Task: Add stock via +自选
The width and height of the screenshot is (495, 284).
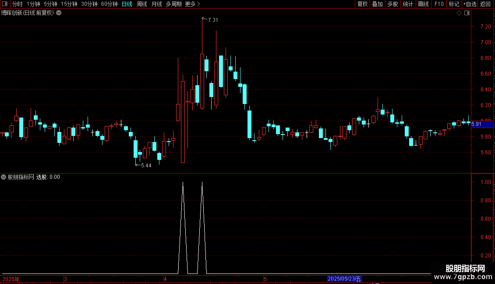Action: click(470, 4)
